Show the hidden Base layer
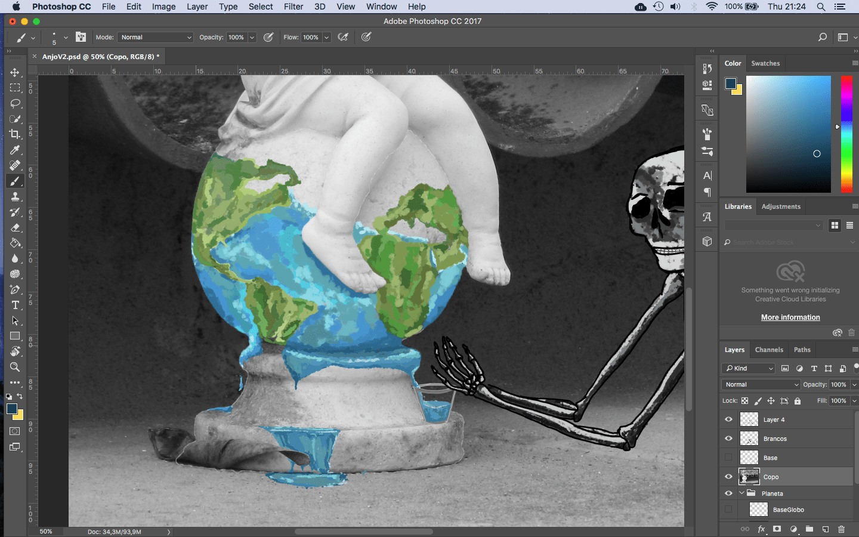This screenshot has height=537, width=859. (x=728, y=458)
